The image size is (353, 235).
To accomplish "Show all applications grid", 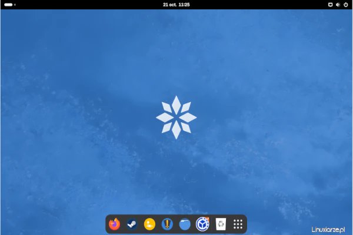I will point(238,224).
